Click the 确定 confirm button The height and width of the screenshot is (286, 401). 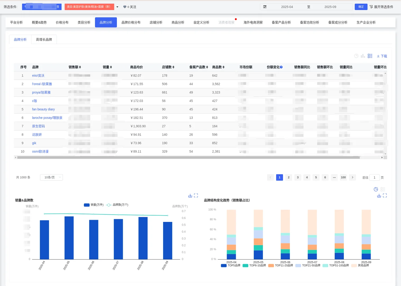tap(361, 7)
